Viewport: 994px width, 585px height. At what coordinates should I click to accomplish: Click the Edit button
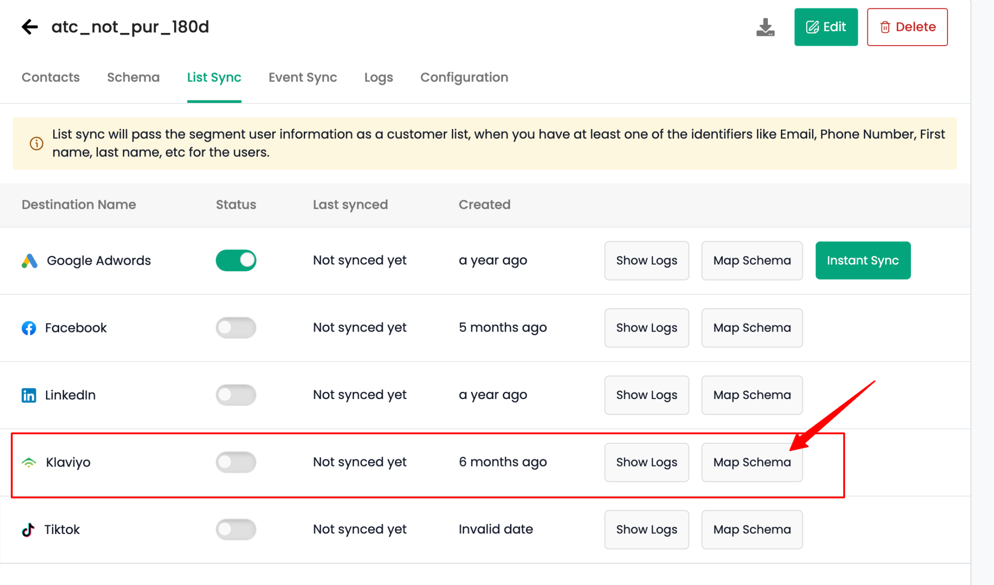(826, 27)
